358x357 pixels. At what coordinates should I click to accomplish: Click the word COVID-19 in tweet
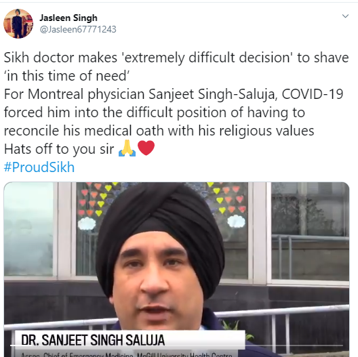(x=313, y=94)
